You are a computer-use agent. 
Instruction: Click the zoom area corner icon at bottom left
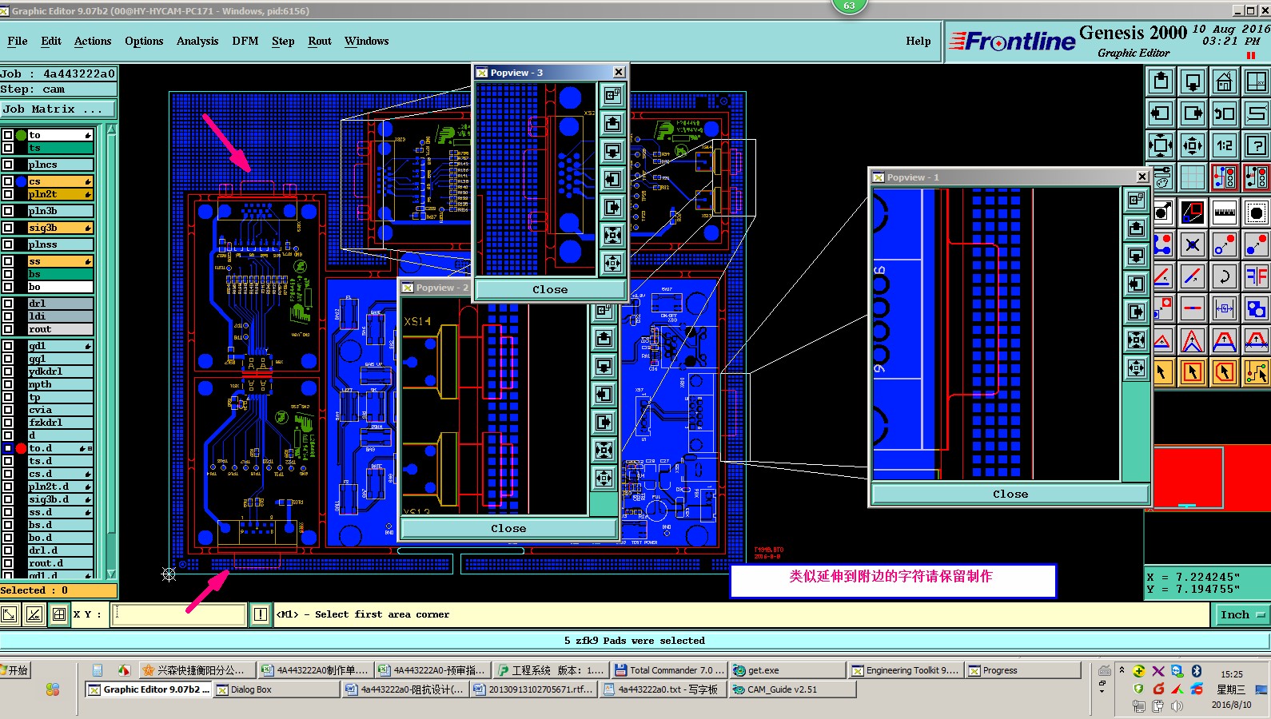coord(10,614)
